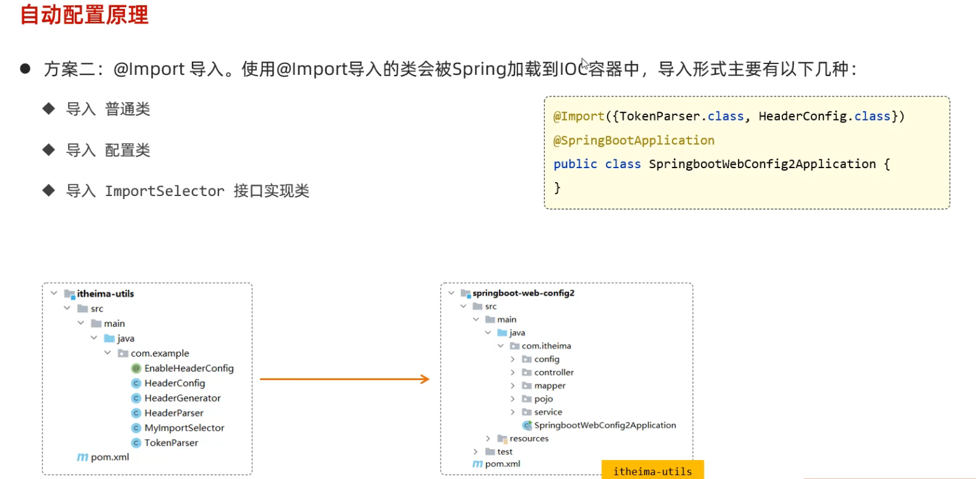976x479 pixels.
Task: Select the HeaderGenerator file name
Action: pyautogui.click(x=183, y=398)
